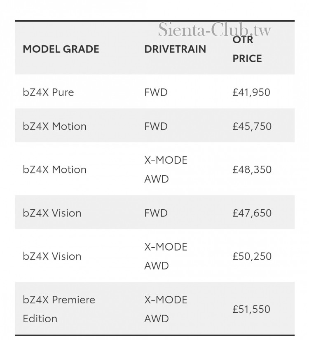Click the OTR PRICE column header
This screenshot has width=309, height=340.
click(247, 49)
